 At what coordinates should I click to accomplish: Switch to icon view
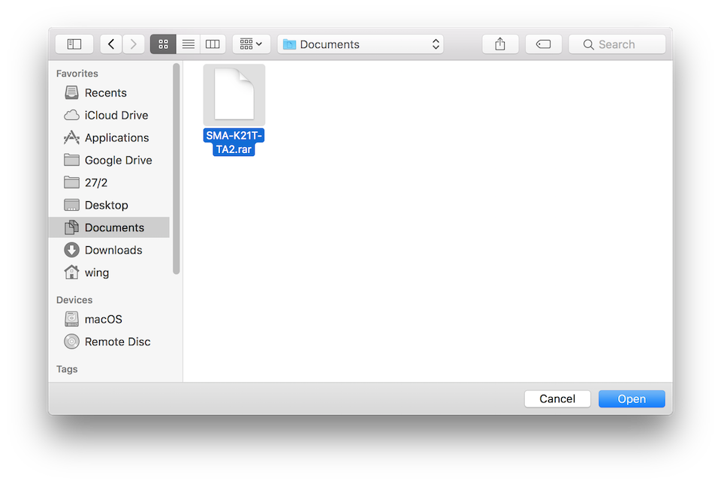pos(162,44)
